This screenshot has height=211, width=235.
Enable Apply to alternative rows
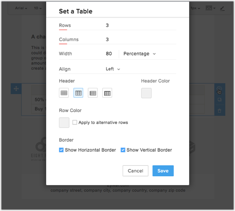(x=75, y=122)
